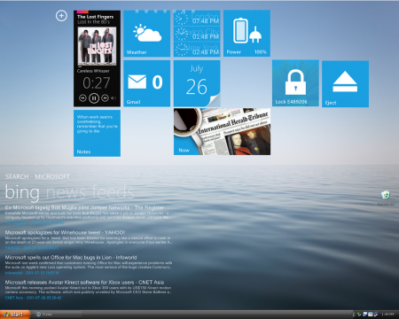Click the Mexico City 01:48 PM clock
This screenshot has width=399, height=319.
click(x=197, y=34)
